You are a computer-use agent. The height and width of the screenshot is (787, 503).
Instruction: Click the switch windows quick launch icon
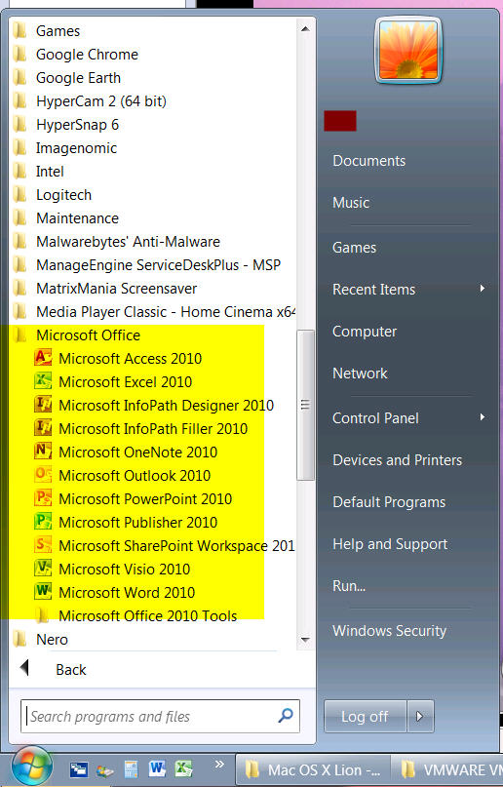pyautogui.click(x=79, y=770)
